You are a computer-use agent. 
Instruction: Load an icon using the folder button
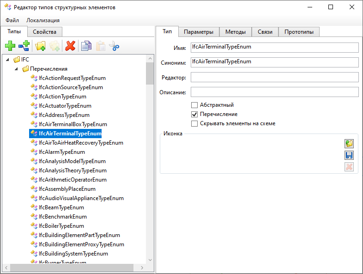(x=349, y=144)
